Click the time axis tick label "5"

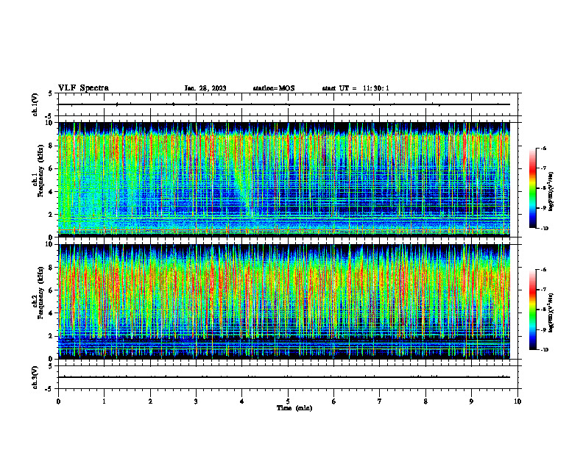[288, 401]
